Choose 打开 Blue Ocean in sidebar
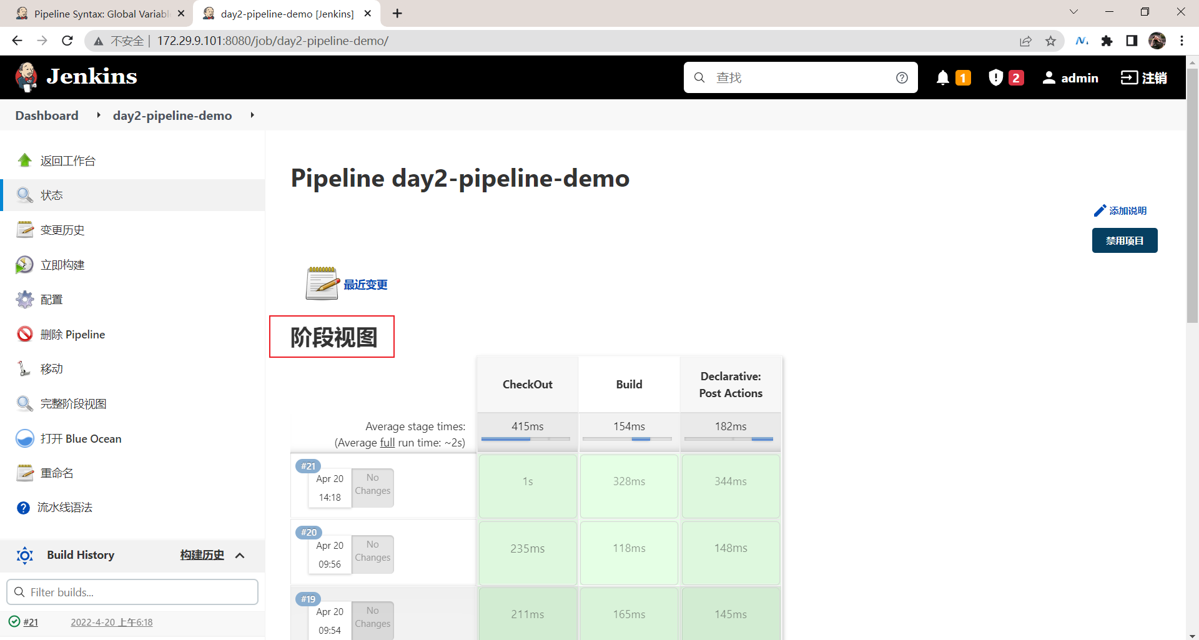 (x=81, y=438)
